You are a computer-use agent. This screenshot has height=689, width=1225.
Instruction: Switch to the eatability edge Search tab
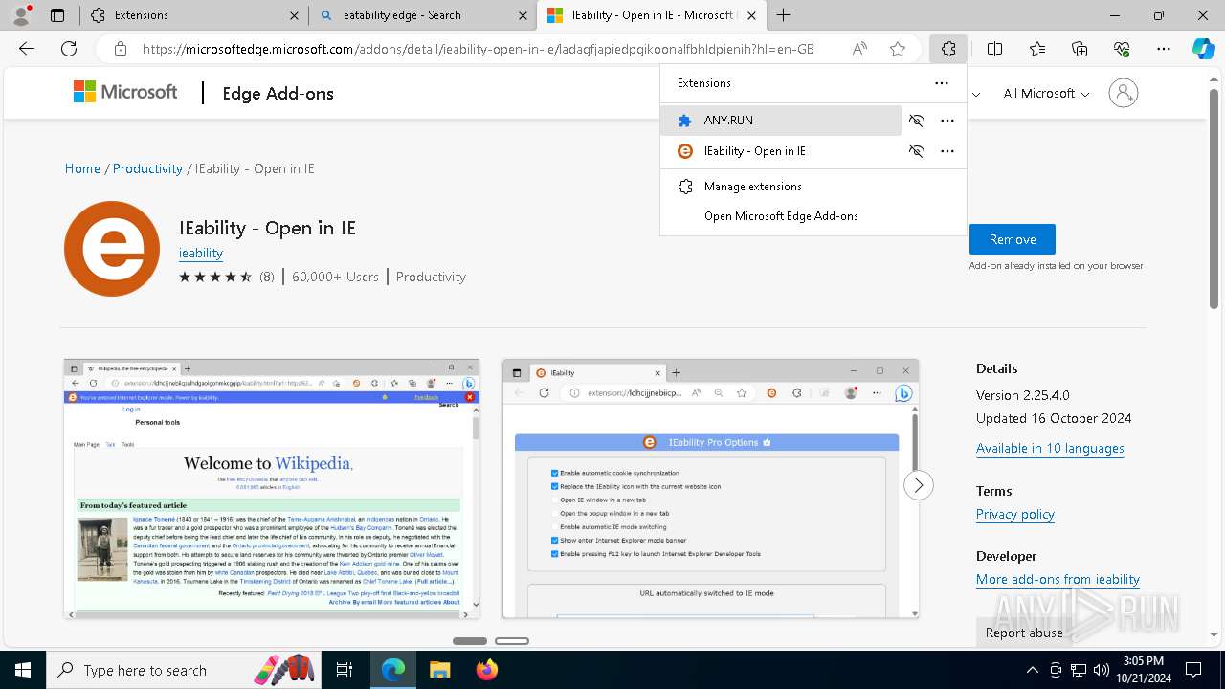[x=421, y=15]
